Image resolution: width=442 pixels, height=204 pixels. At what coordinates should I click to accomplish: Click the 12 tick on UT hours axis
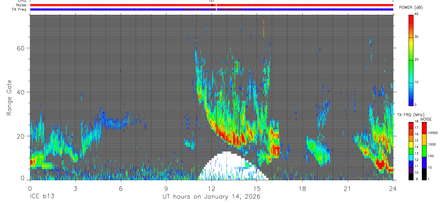pyautogui.click(x=211, y=188)
